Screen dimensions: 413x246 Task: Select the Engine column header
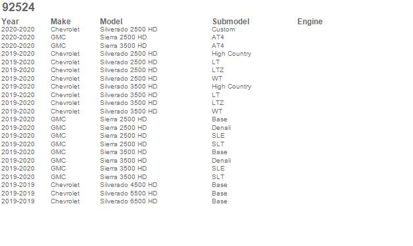pyautogui.click(x=310, y=22)
